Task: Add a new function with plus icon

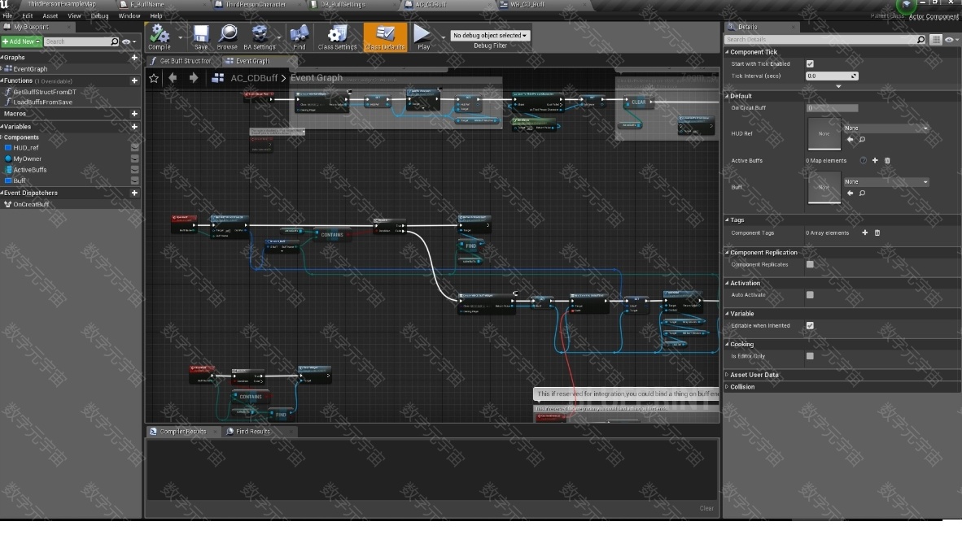Action: 134,80
